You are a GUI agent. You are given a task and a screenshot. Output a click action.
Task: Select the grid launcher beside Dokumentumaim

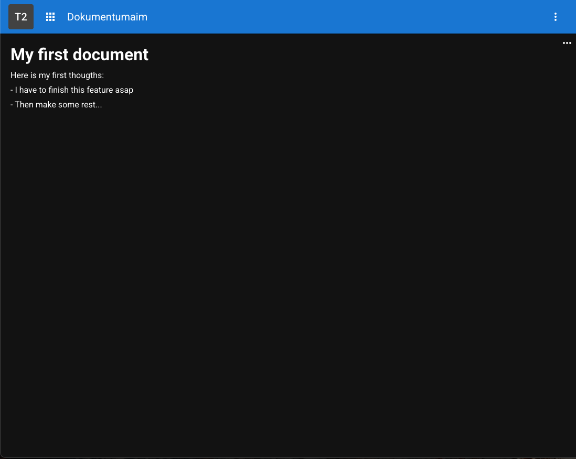click(50, 17)
